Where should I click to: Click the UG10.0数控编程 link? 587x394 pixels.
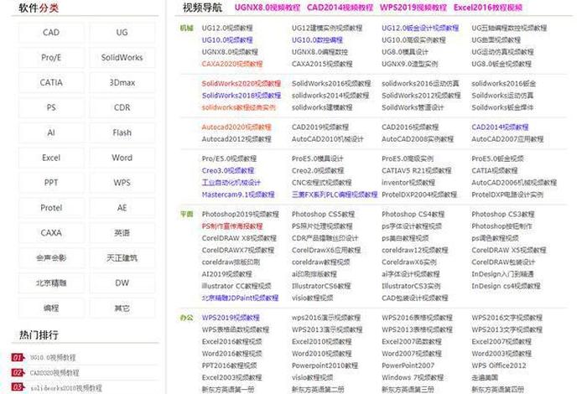pyautogui.click(x=317, y=40)
